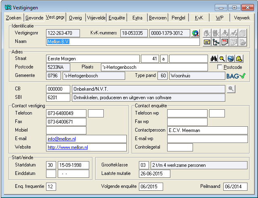The image size is (258, 198).
Task: Click the Straat field Eerste Morgen
Action: pyautogui.click(x=93, y=59)
